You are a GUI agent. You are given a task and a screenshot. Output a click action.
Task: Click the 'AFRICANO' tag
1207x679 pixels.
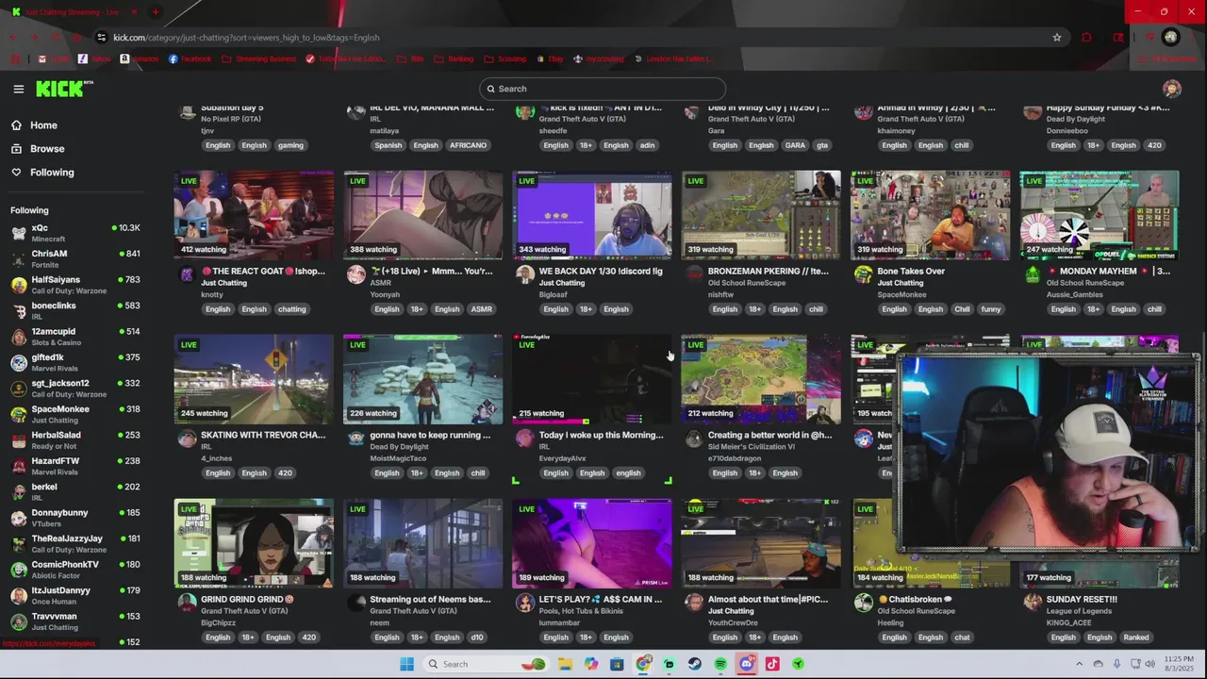tap(468, 145)
